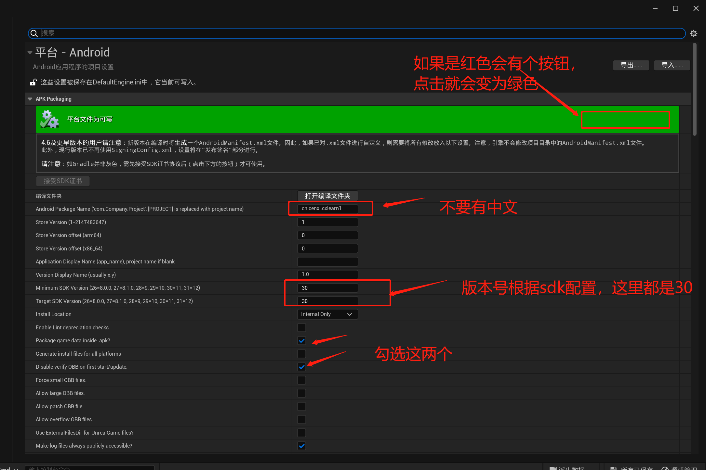Uncheck Package game data inside .apk
The height and width of the screenshot is (470, 706).
tap(301, 340)
